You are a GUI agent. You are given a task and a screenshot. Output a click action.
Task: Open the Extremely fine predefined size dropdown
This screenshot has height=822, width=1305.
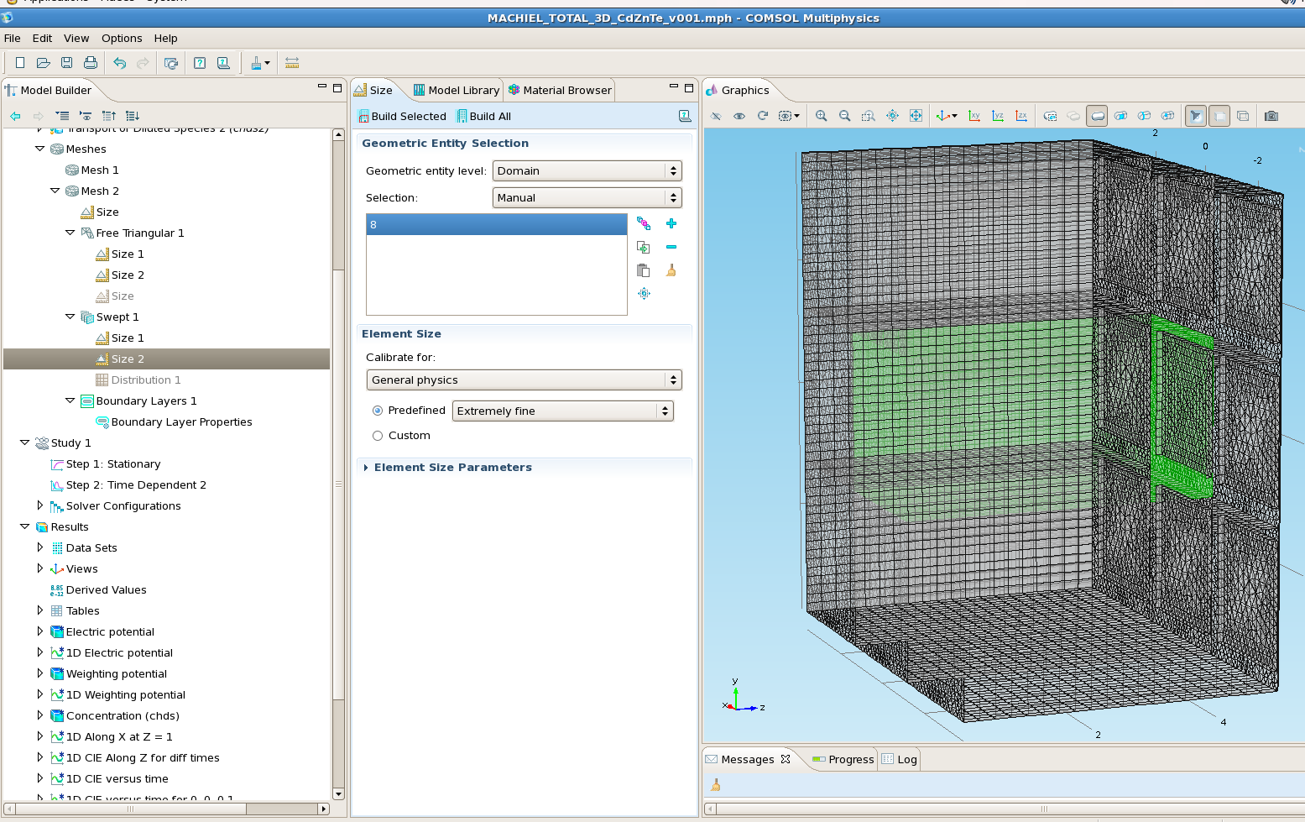pyautogui.click(x=562, y=411)
